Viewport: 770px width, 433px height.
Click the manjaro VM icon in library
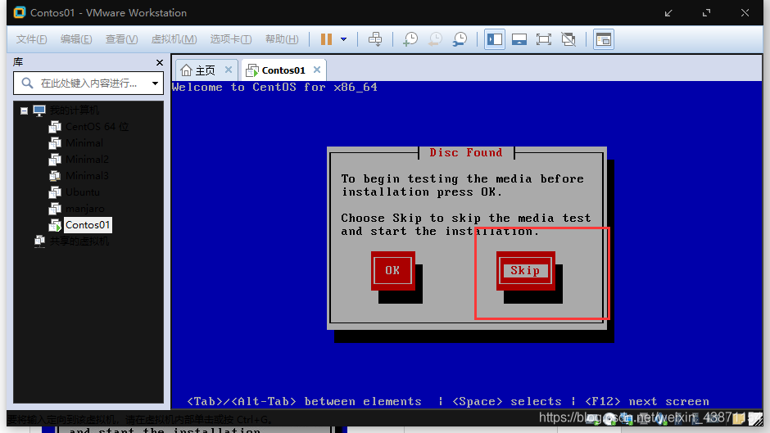tap(55, 208)
